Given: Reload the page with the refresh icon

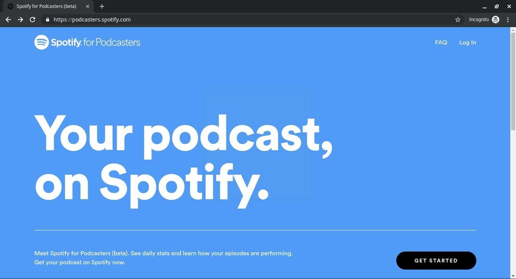Looking at the screenshot, I should click(32, 20).
